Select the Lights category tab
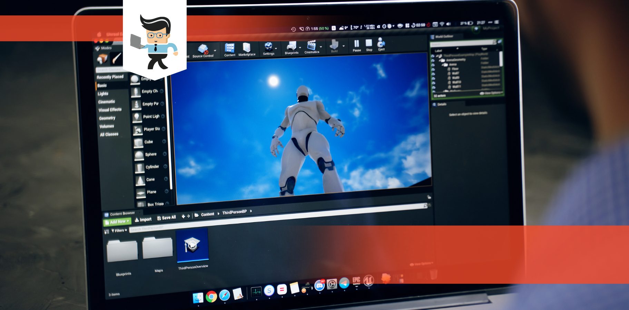Image resolution: width=629 pixels, height=310 pixels. [x=103, y=94]
